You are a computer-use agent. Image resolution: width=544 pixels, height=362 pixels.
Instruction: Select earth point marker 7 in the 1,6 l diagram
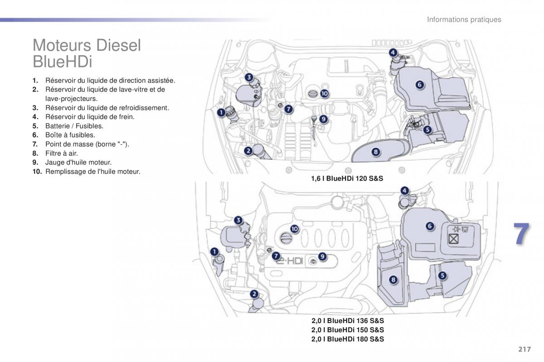pyautogui.click(x=289, y=109)
